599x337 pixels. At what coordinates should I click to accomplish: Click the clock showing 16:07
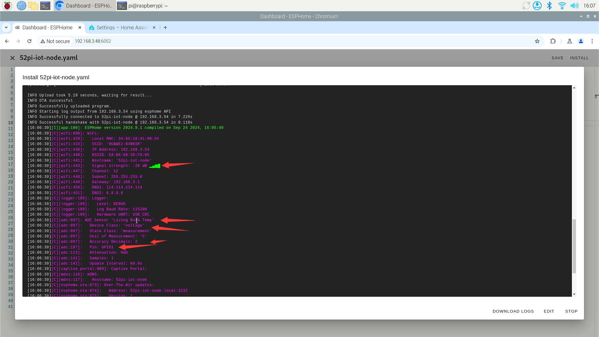click(x=589, y=6)
